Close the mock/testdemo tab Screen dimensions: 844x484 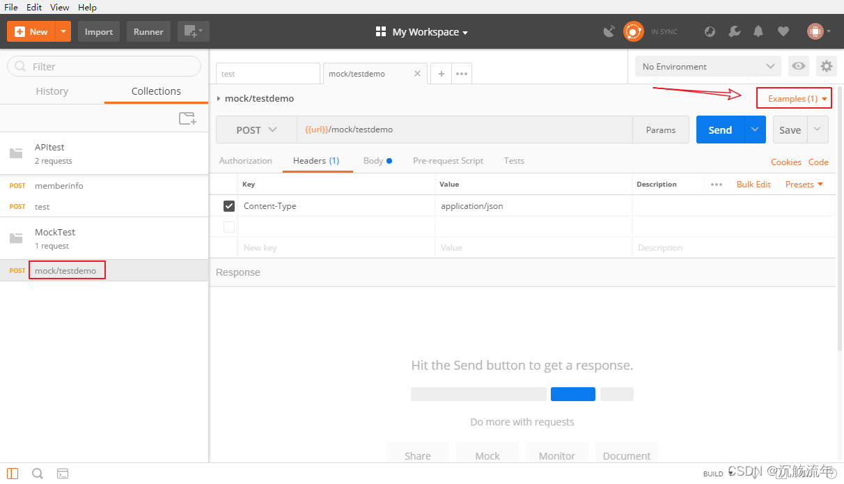418,73
